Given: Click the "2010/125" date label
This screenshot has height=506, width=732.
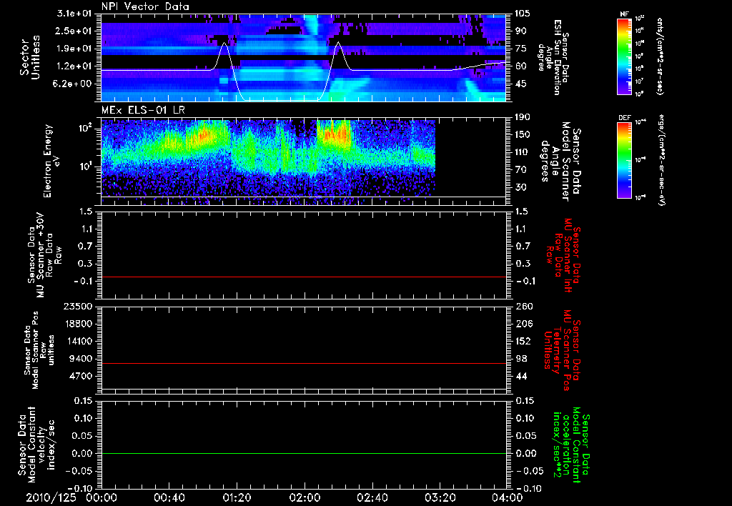Looking at the screenshot, I should [51, 497].
